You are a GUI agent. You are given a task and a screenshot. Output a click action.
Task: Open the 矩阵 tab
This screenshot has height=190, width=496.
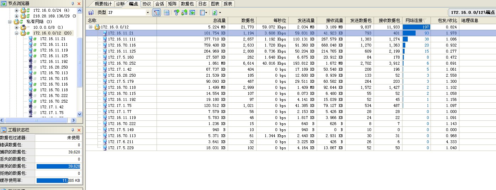tap(172, 4)
